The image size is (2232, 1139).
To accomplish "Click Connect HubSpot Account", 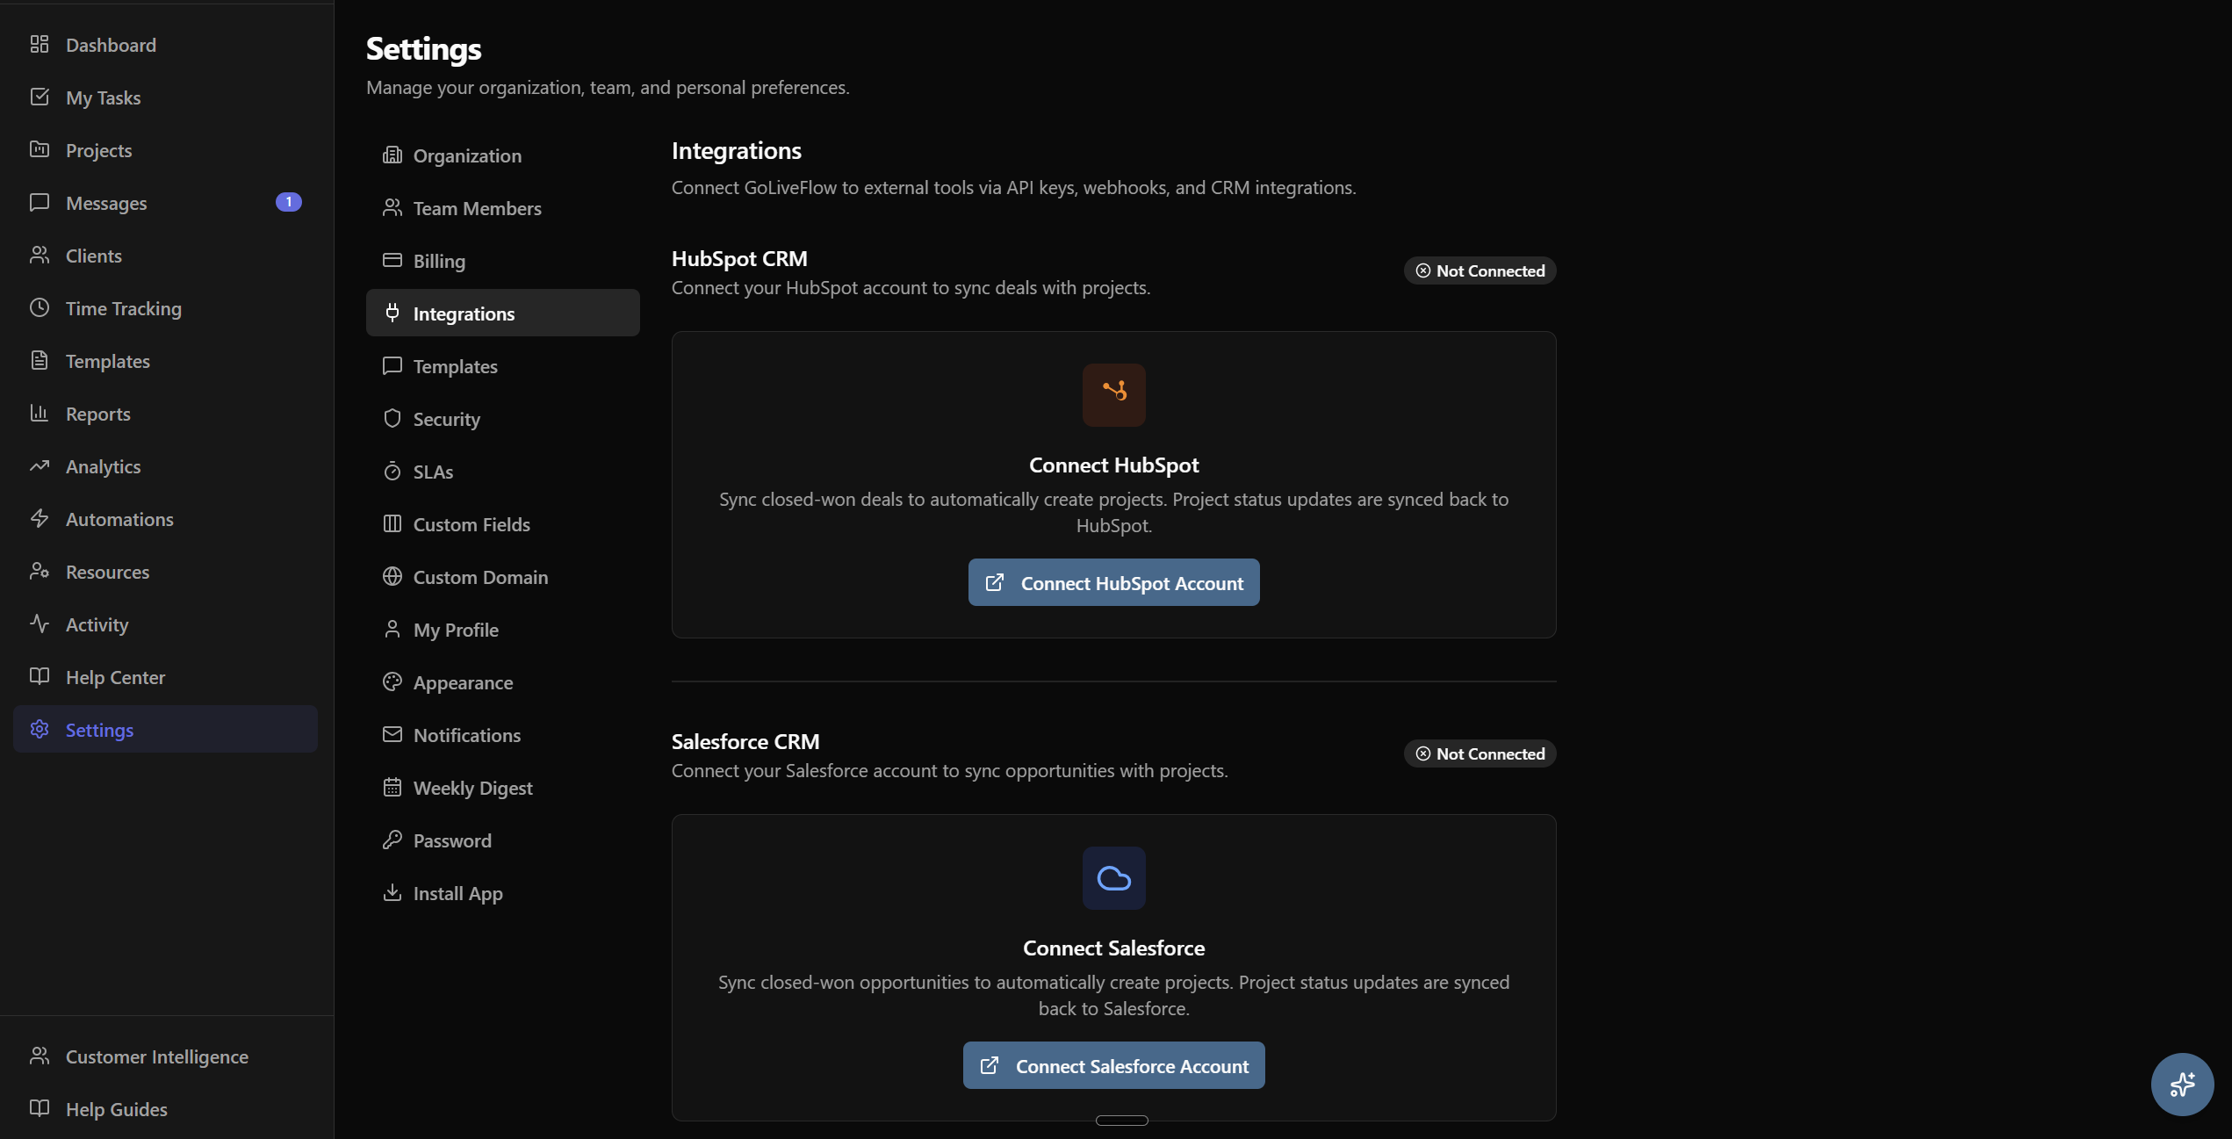I will point(1113,581).
